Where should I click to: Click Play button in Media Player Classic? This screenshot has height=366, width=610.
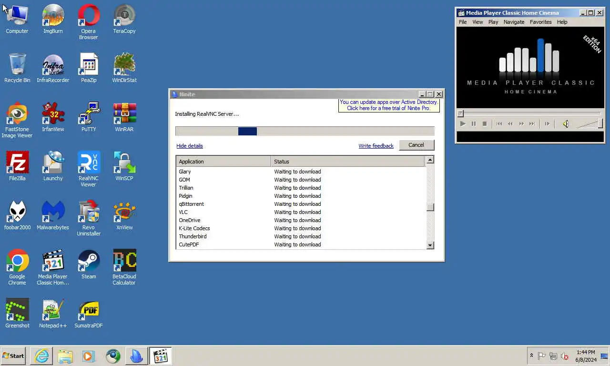pyautogui.click(x=462, y=124)
